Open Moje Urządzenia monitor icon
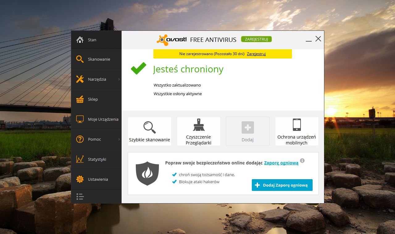The image size is (395, 234). tap(80, 119)
